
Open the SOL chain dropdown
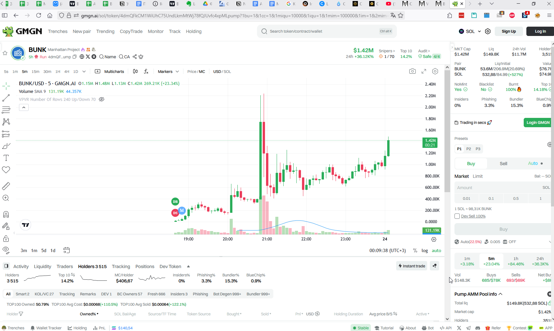click(470, 31)
